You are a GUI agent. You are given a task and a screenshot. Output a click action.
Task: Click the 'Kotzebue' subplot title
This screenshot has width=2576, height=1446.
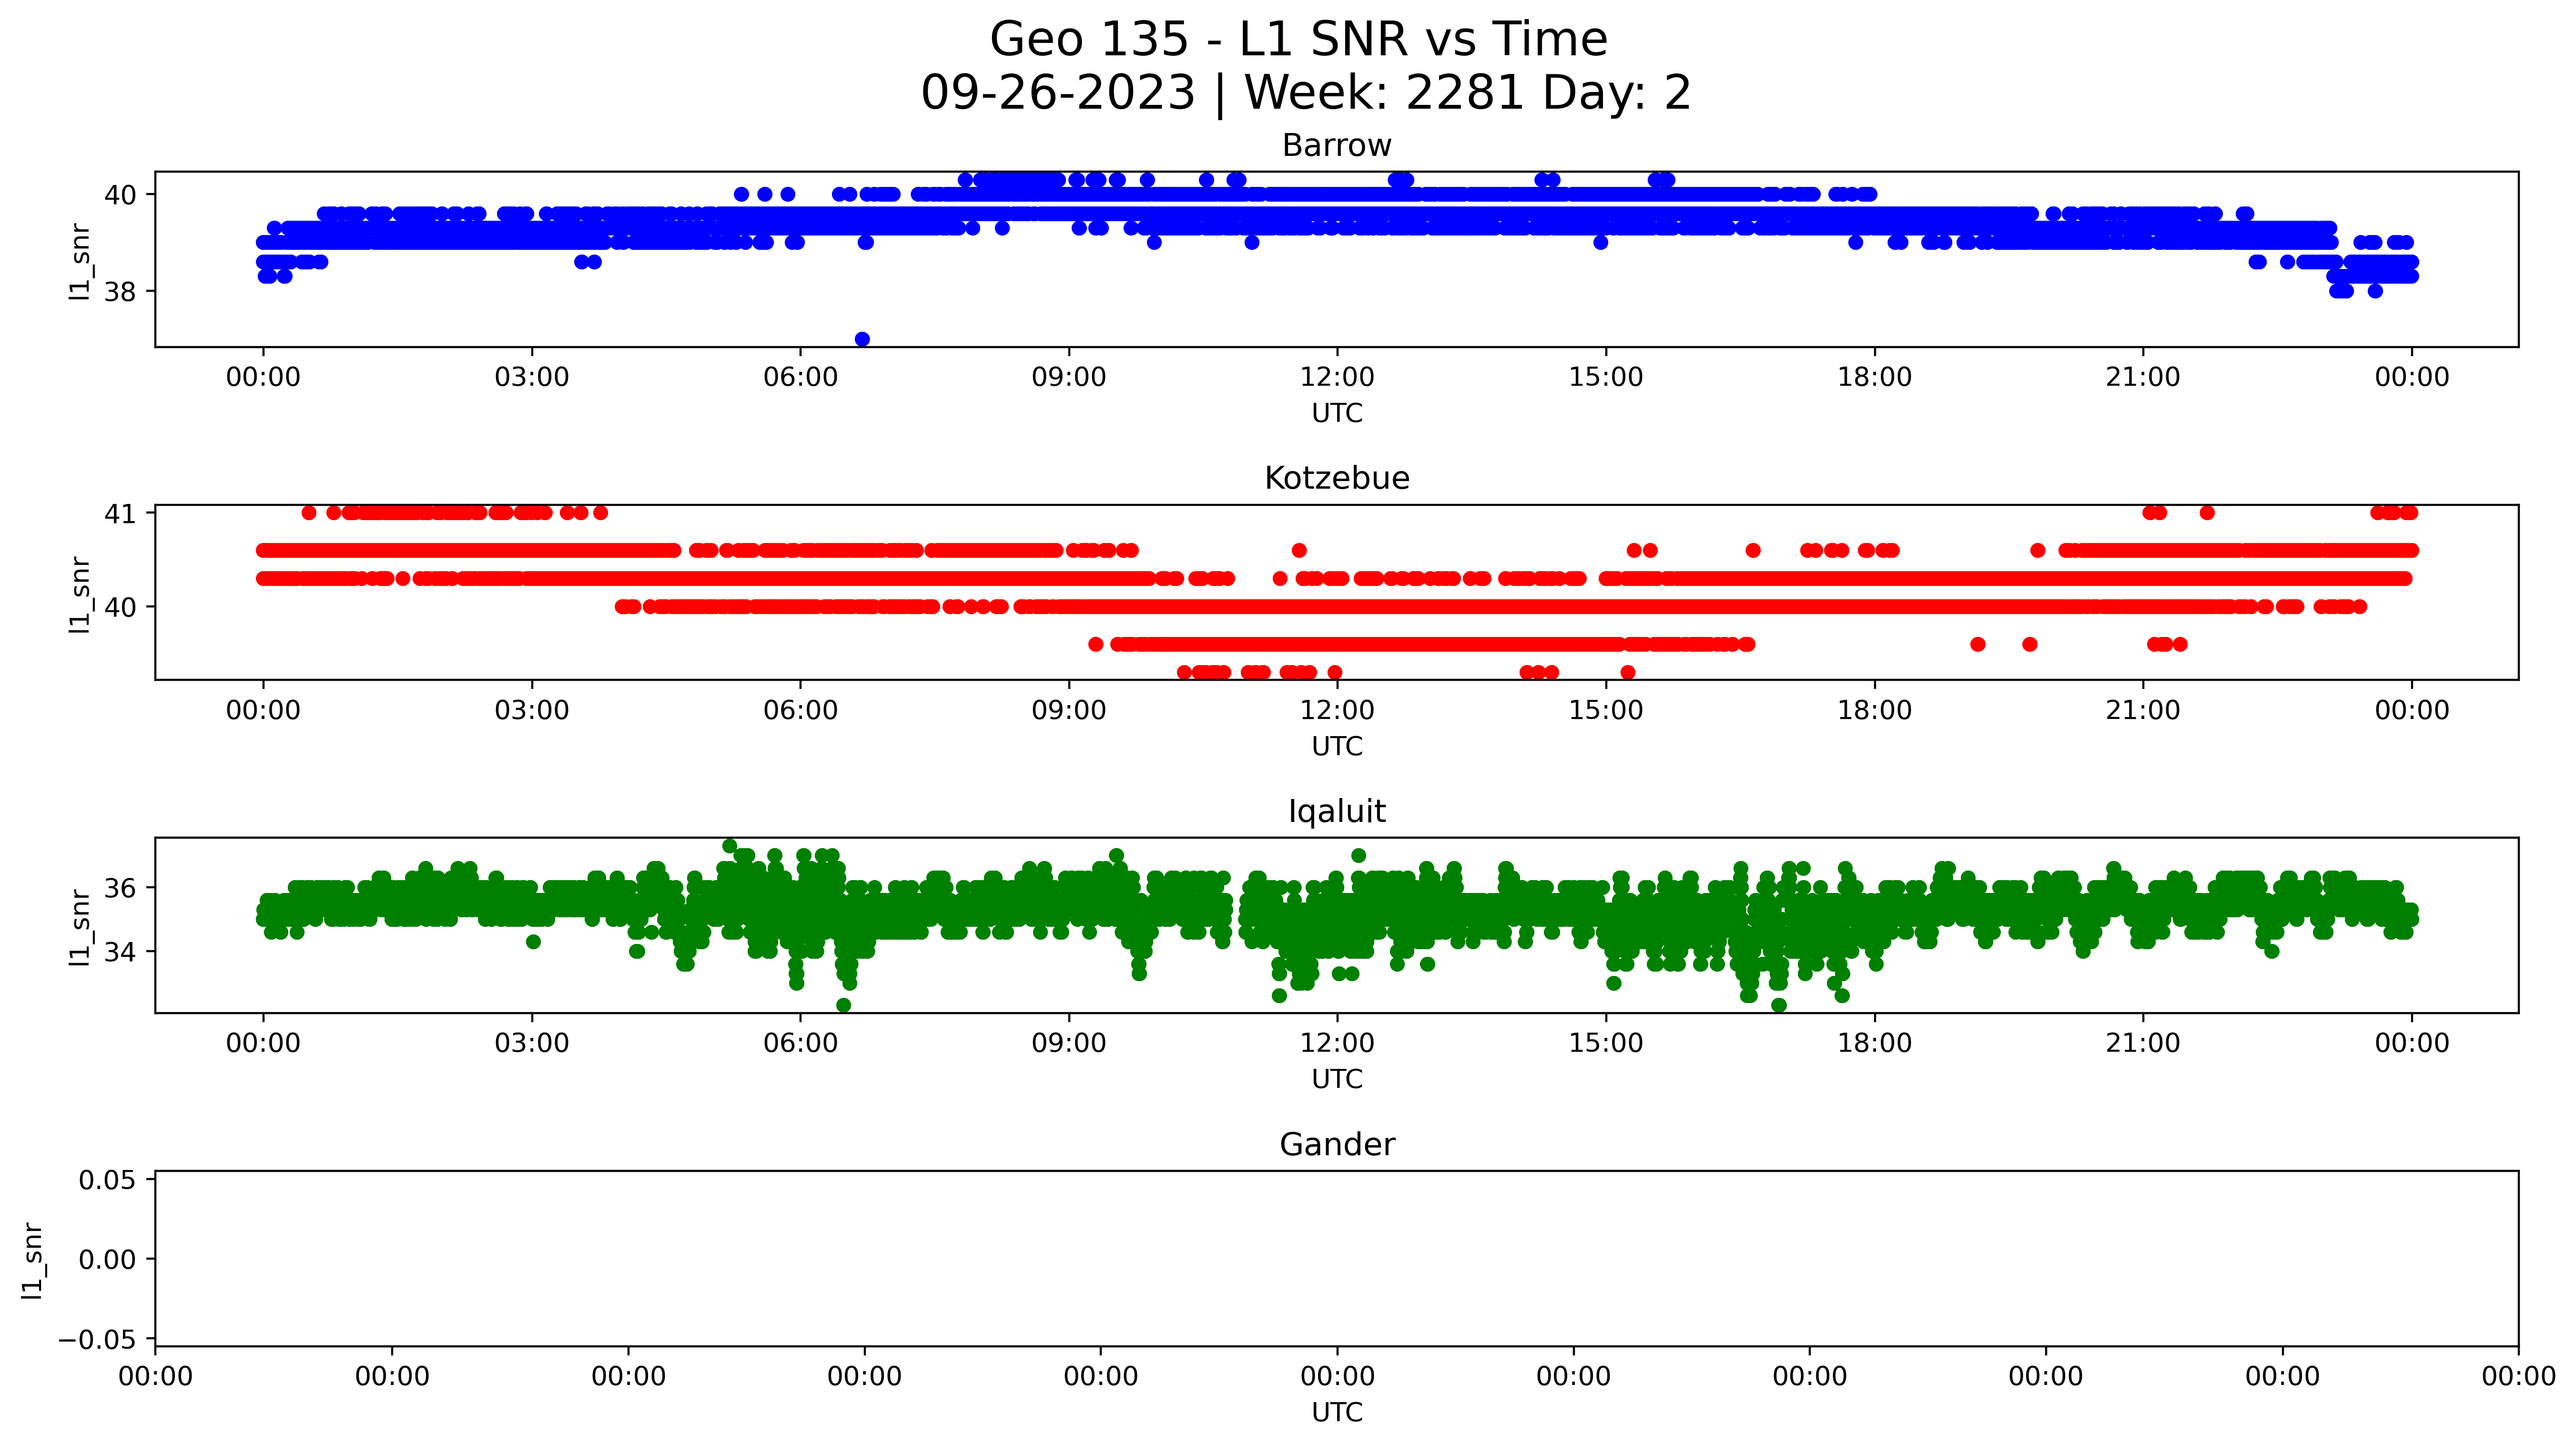point(1337,478)
